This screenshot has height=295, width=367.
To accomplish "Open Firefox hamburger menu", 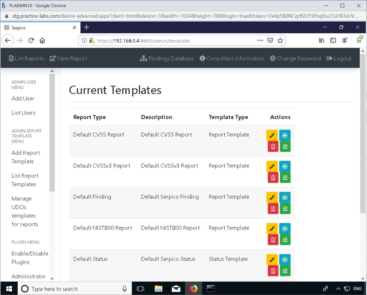I will [359, 41].
